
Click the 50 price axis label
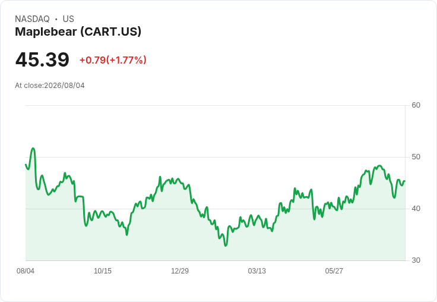[416, 157]
